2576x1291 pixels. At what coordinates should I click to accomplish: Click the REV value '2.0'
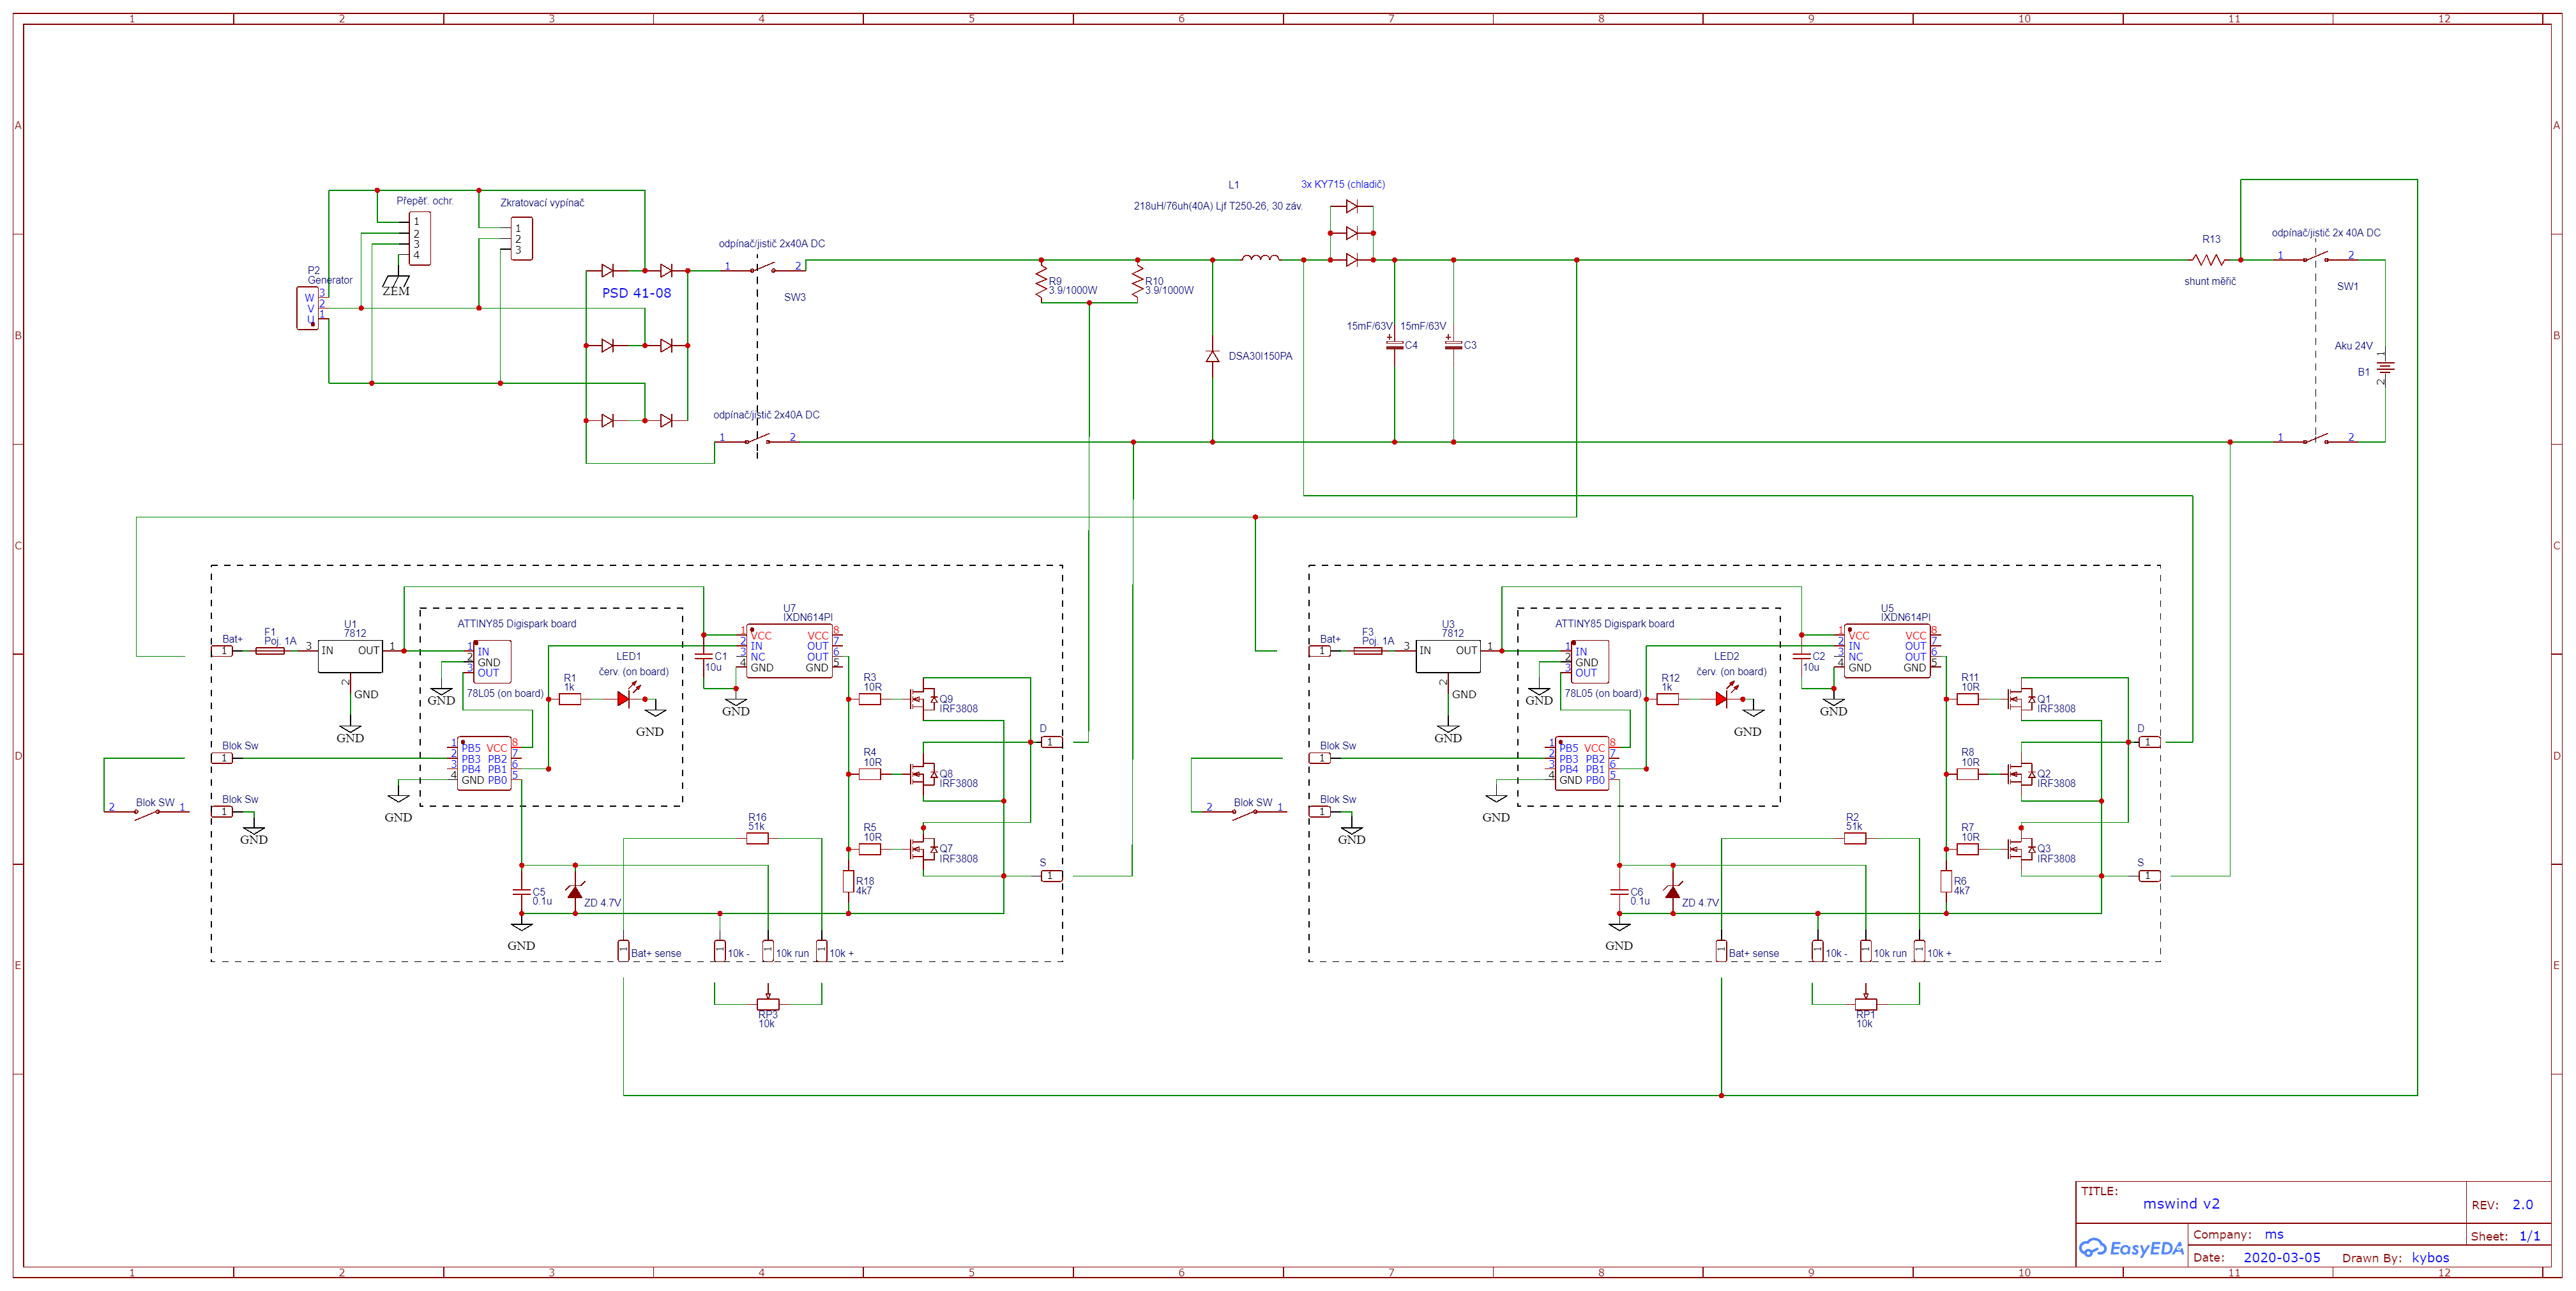[x=2523, y=1205]
